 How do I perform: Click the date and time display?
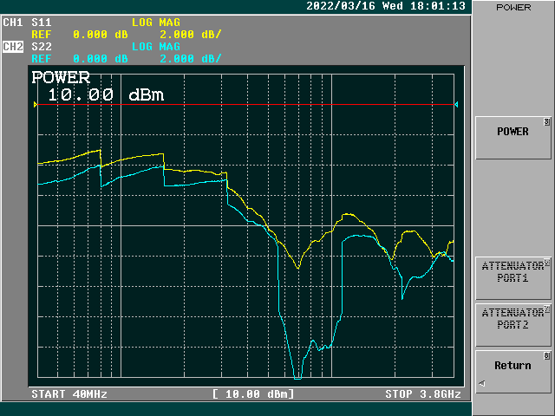tap(385, 6)
